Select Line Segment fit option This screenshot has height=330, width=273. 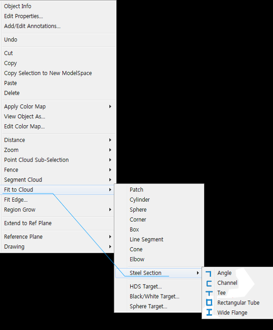(x=147, y=239)
